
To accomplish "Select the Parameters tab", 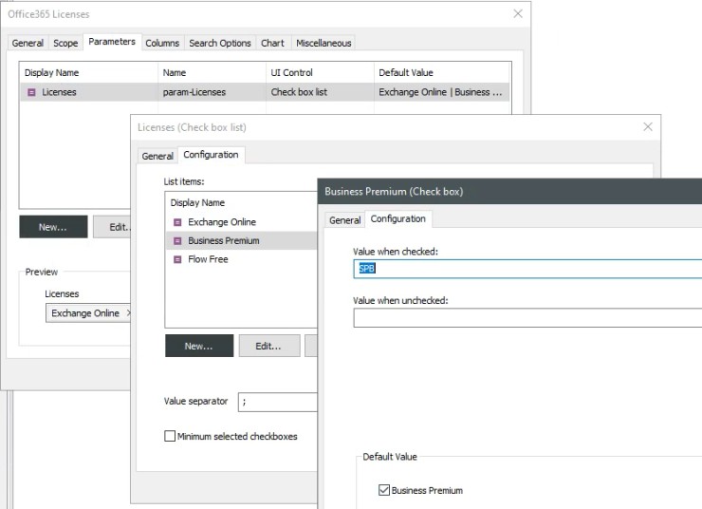I will coord(112,42).
